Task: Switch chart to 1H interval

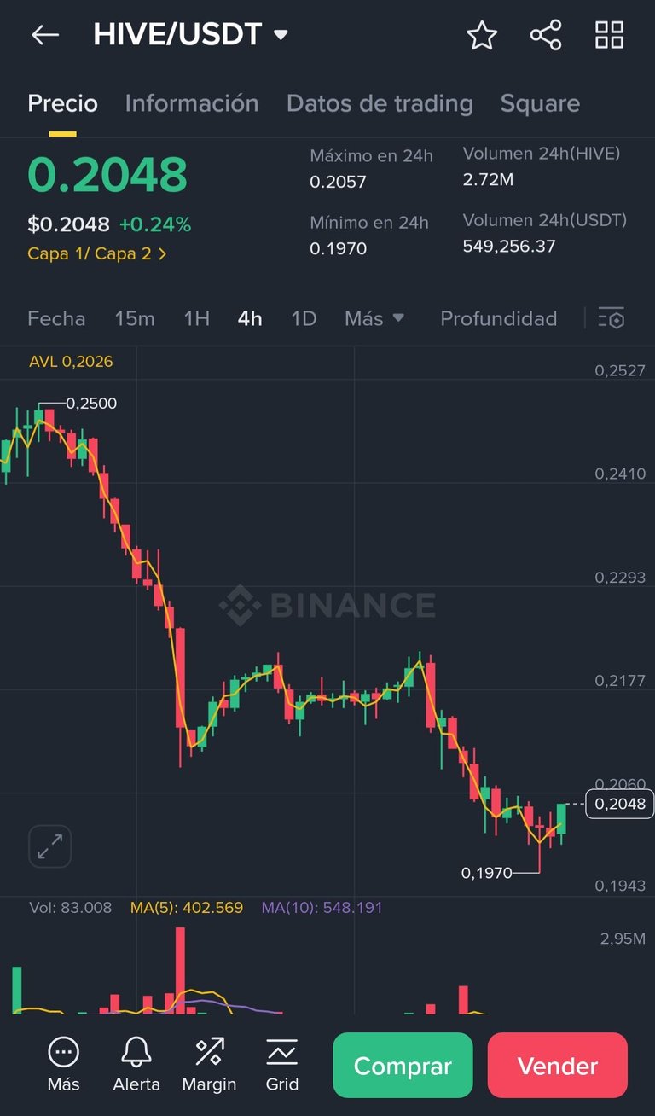Action: coord(197,318)
